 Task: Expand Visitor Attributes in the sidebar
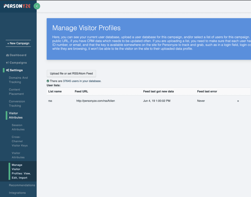tap(16, 115)
